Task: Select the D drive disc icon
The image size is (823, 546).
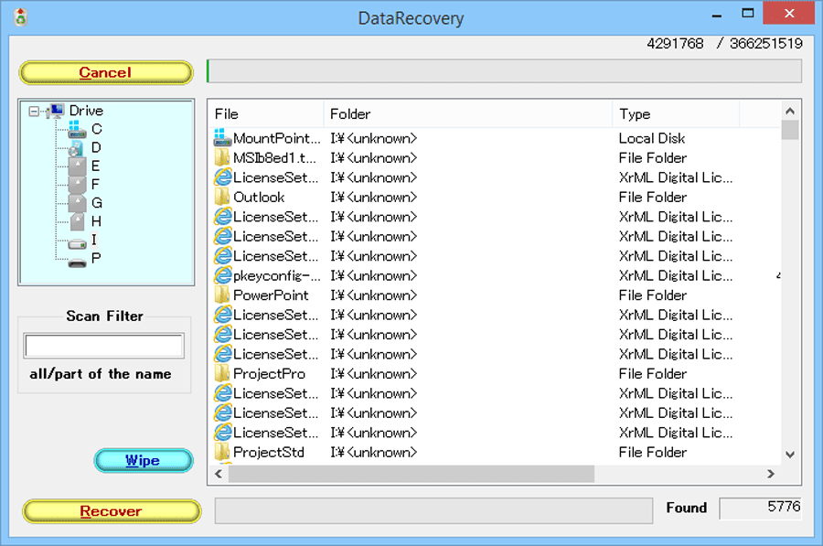Action: point(77,148)
